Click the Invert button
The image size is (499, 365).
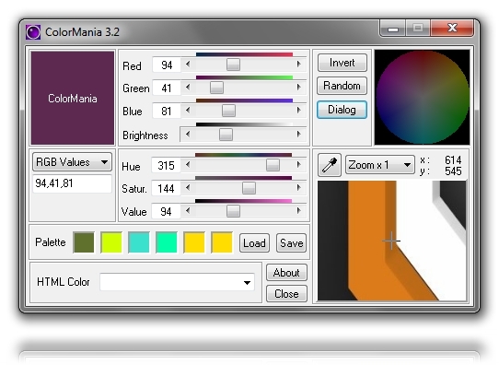pos(342,63)
